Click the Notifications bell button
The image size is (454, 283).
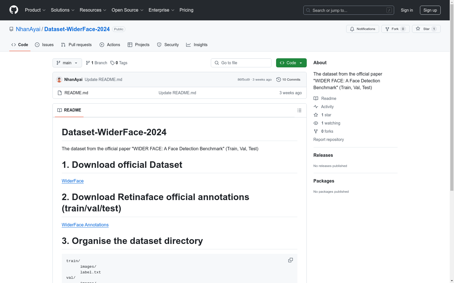(x=362, y=29)
